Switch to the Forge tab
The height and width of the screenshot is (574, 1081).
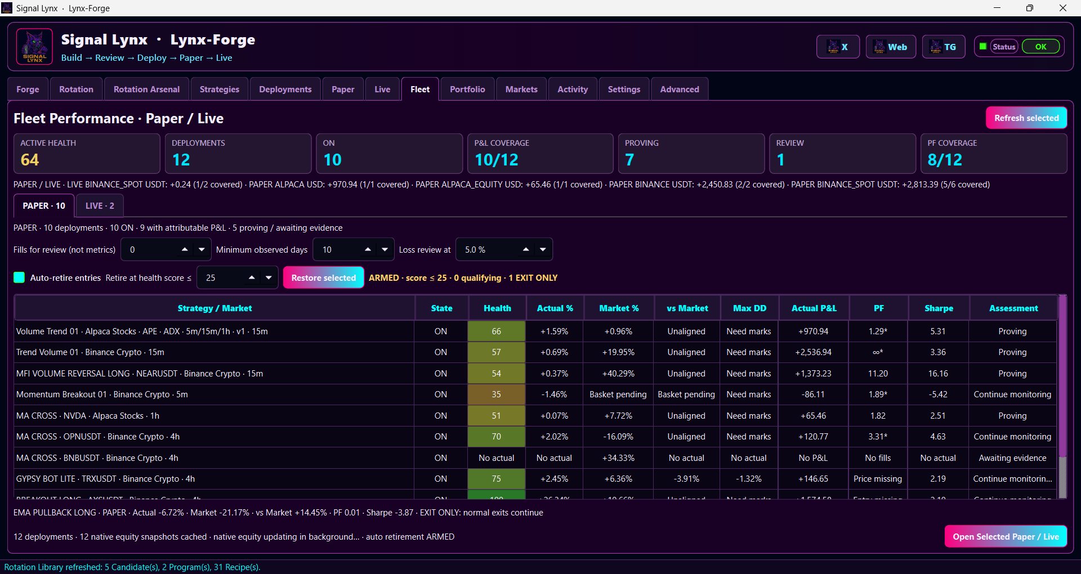point(28,89)
